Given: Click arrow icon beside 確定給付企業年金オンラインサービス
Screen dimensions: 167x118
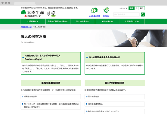Looking at the screenshot, I should pyautogui.click(x=87, y=111).
